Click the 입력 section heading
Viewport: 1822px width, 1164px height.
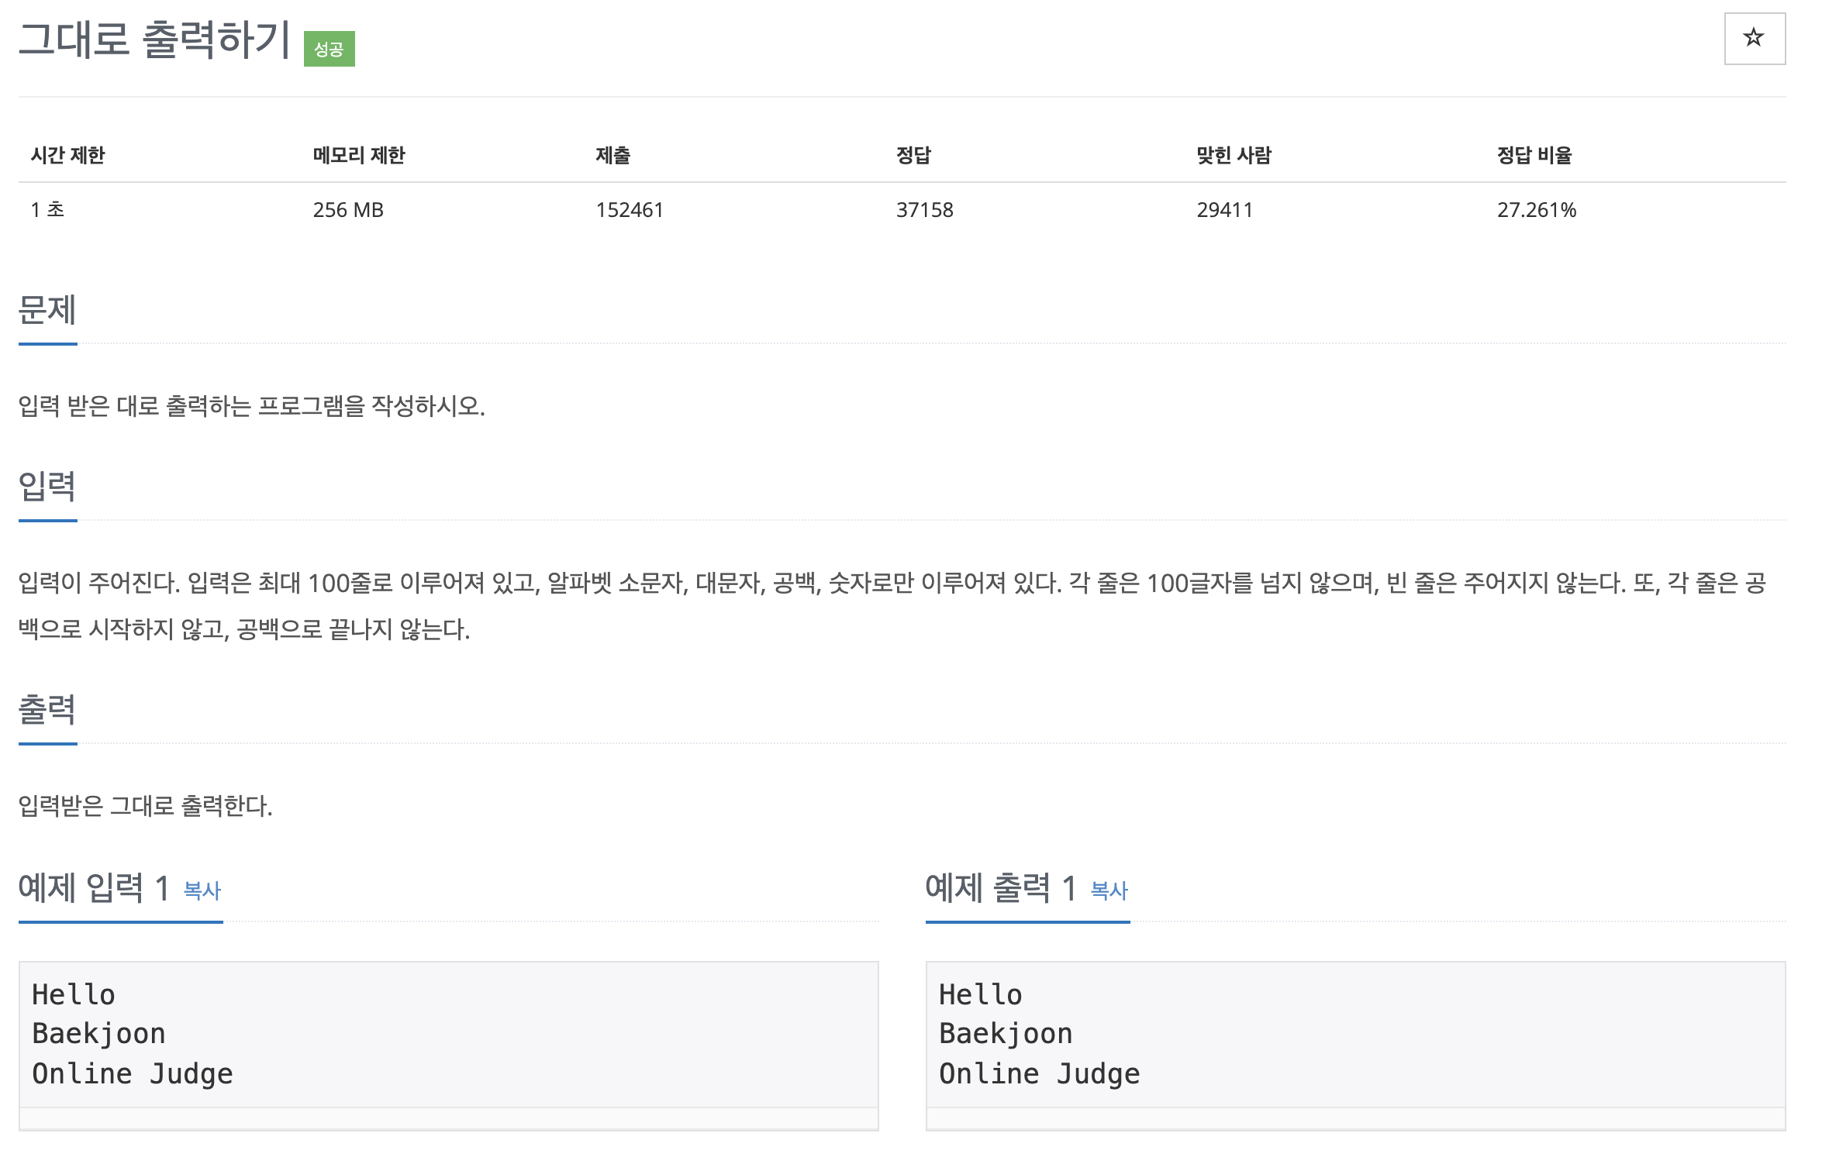47,487
